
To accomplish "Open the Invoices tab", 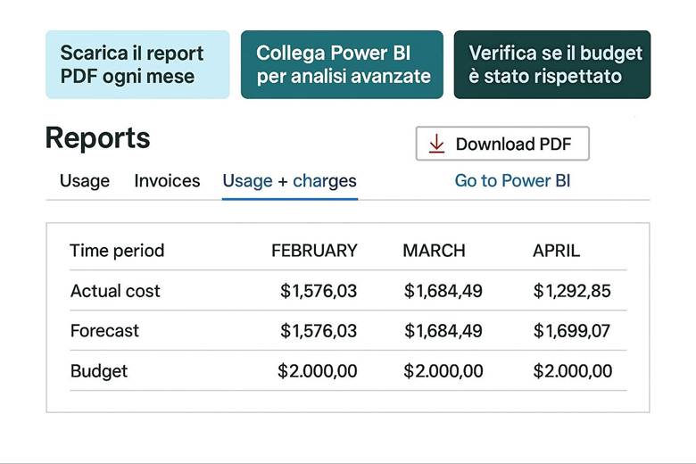I will click(167, 181).
